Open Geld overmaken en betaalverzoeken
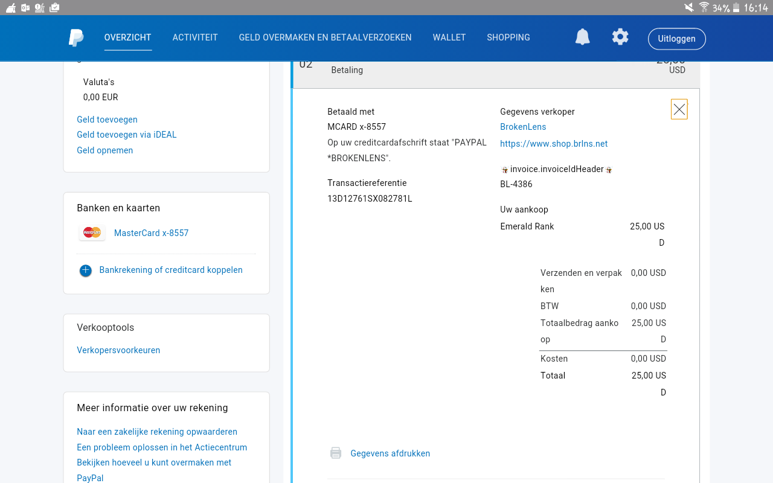Viewport: 773px width, 483px height. pos(326,37)
